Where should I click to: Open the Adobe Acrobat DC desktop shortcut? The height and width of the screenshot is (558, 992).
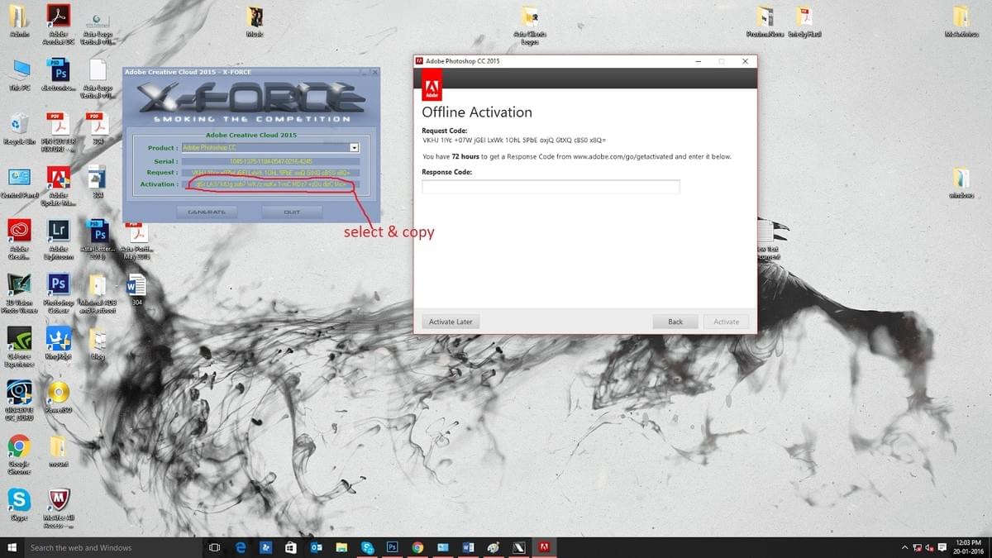pyautogui.click(x=58, y=22)
